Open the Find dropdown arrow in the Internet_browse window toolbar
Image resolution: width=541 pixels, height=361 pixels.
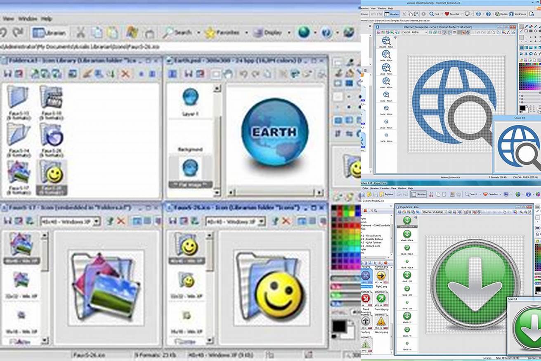442,14
